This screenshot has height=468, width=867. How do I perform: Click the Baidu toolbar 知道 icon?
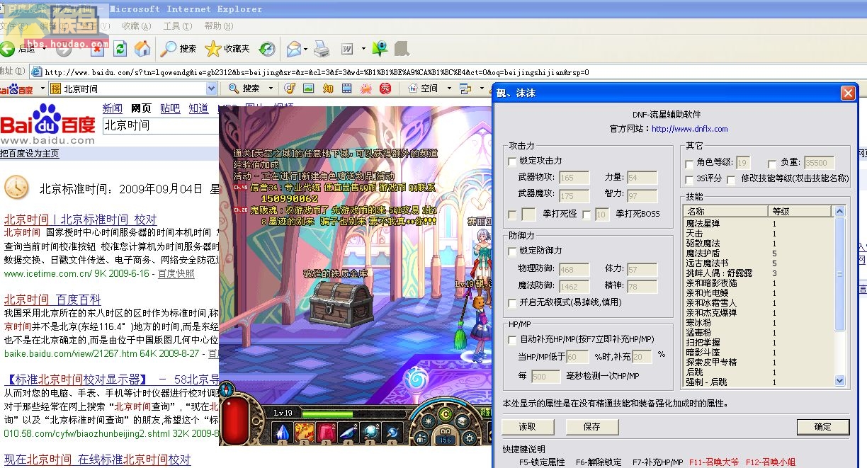(327, 89)
